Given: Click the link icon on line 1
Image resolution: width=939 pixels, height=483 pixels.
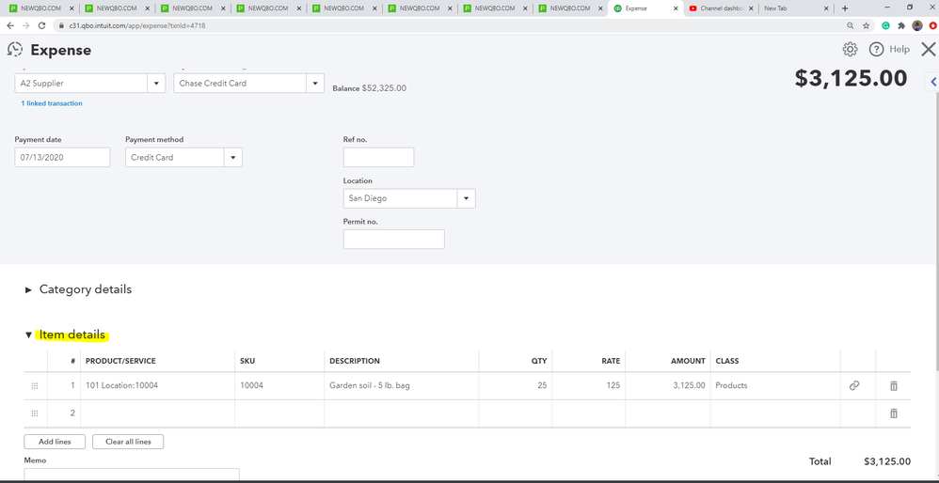Looking at the screenshot, I should click(854, 385).
